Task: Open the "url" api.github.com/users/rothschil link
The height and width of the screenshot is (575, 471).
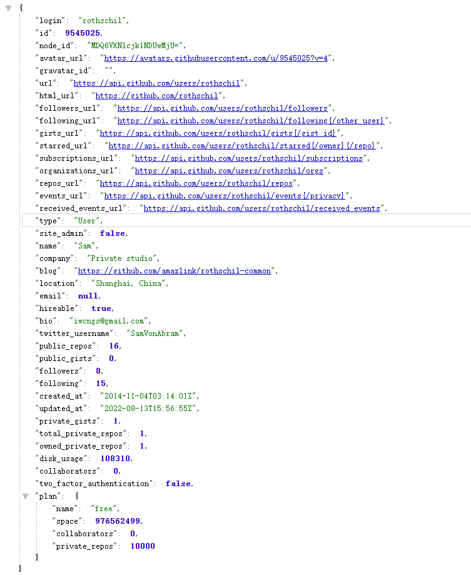Action: click(x=157, y=83)
